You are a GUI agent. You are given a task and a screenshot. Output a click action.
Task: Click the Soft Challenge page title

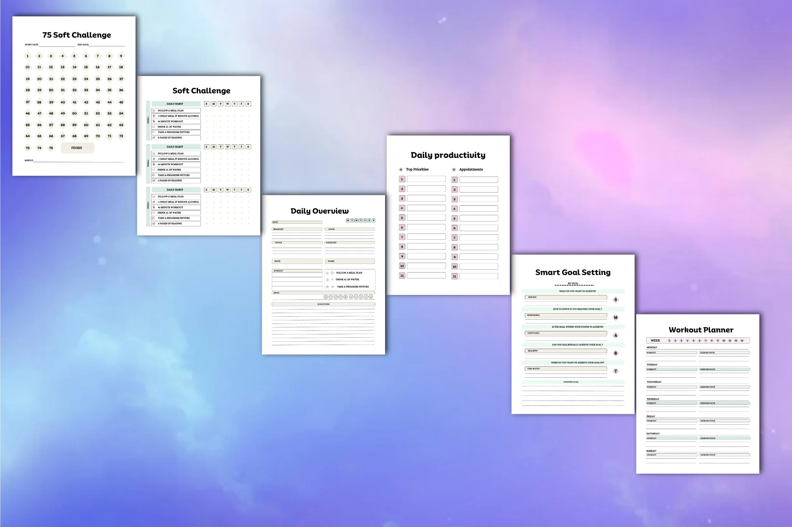coord(201,91)
